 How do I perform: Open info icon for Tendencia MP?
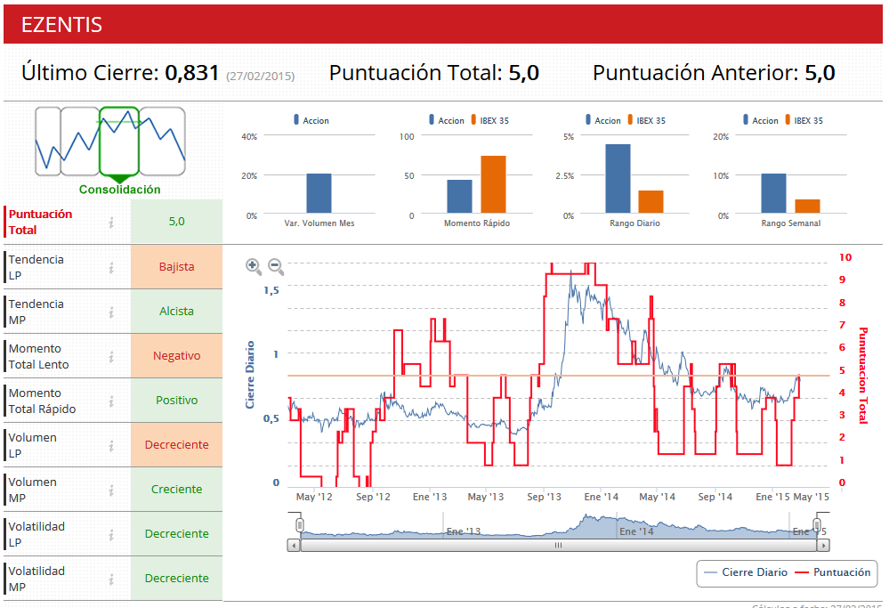[111, 312]
